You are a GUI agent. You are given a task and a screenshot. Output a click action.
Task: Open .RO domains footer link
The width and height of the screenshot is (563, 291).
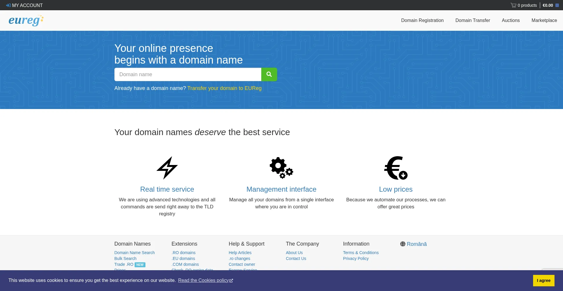tap(183, 253)
